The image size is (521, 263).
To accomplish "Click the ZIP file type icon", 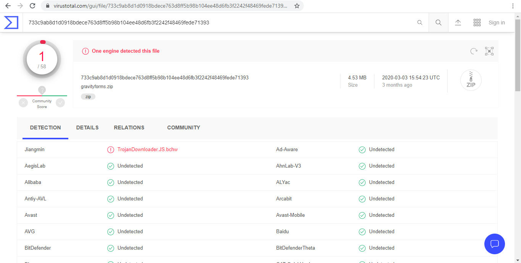I will [x=471, y=81].
